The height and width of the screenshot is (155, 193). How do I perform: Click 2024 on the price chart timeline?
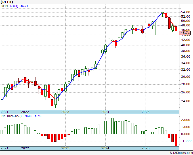pyautogui.click(x=105, y=112)
